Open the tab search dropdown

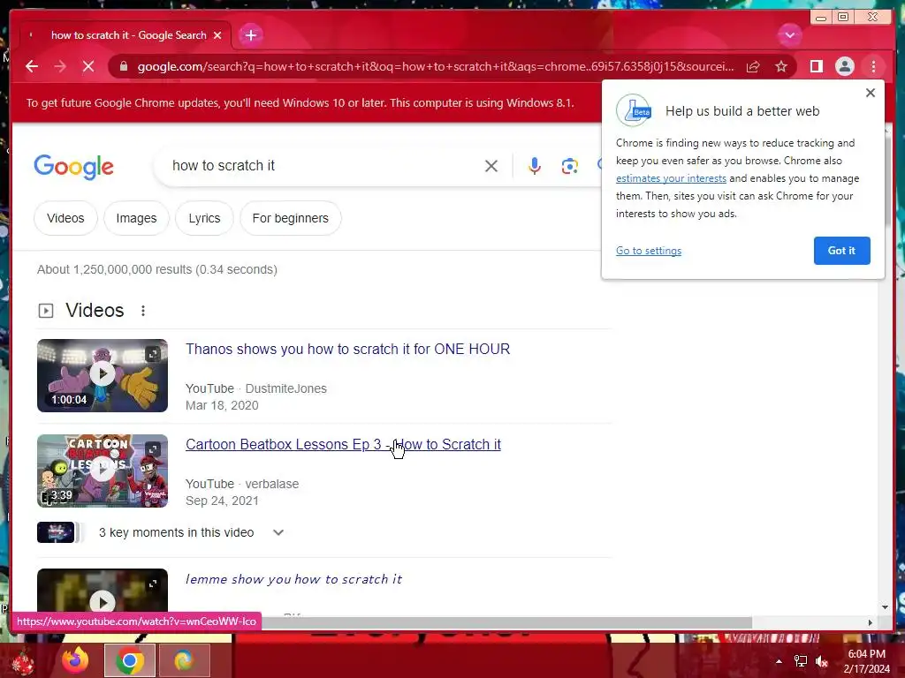pyautogui.click(x=789, y=35)
